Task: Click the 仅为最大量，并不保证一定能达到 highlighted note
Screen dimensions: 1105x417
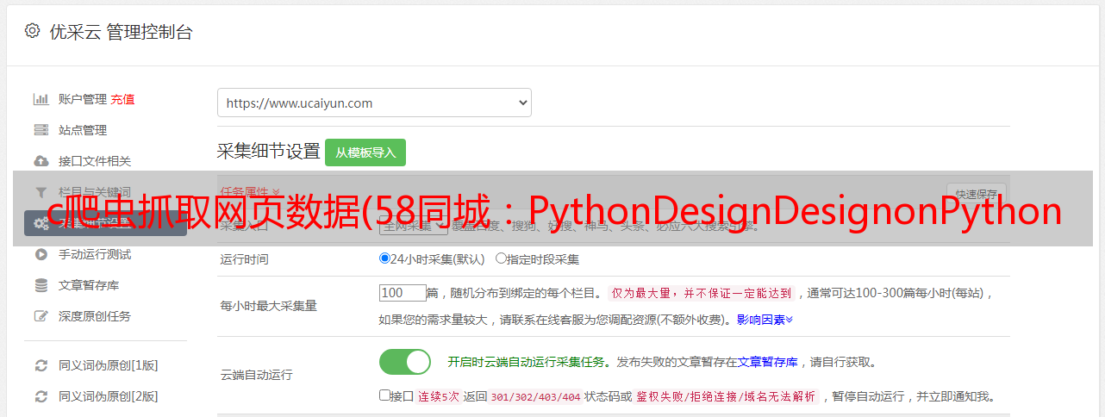Action: pos(702,293)
